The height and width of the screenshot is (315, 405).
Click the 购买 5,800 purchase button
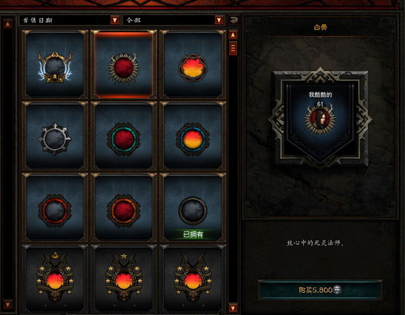(320, 289)
